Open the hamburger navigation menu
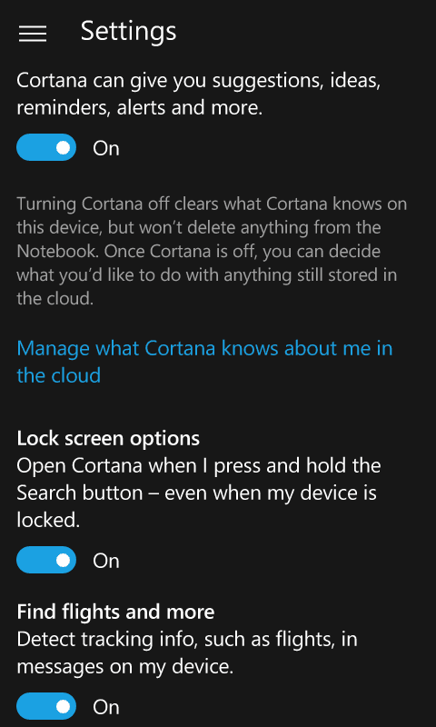Viewport: 436px width, 727px height. pyautogui.click(x=33, y=34)
